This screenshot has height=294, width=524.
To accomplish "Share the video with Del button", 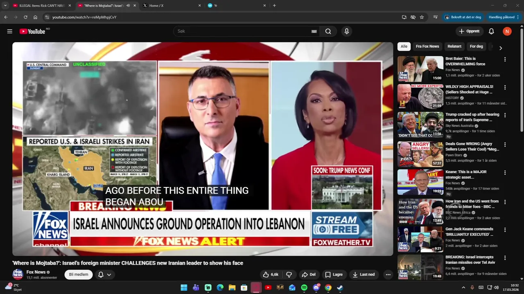I will click(309, 274).
